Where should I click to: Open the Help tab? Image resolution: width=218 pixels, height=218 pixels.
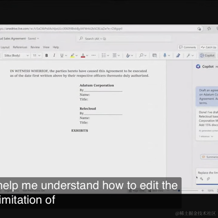coord(56,47)
